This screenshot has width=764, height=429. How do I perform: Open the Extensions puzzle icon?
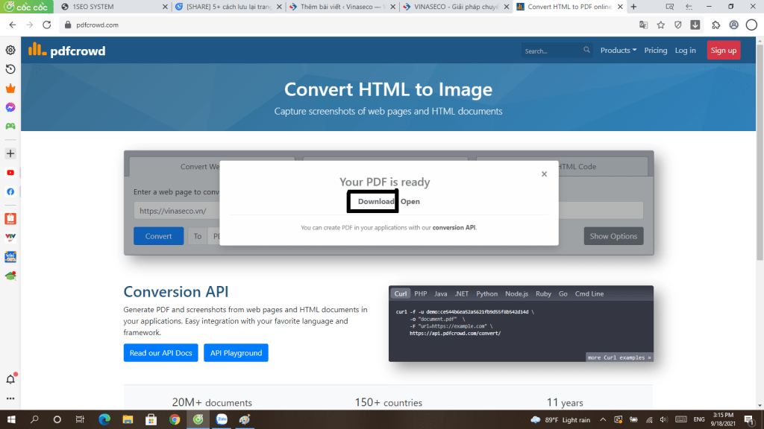pyautogui.click(x=716, y=25)
